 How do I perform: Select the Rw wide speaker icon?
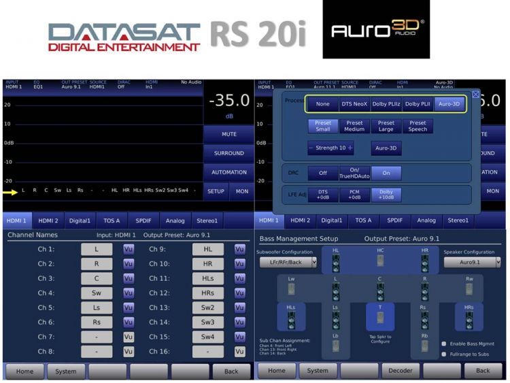tap(469, 288)
